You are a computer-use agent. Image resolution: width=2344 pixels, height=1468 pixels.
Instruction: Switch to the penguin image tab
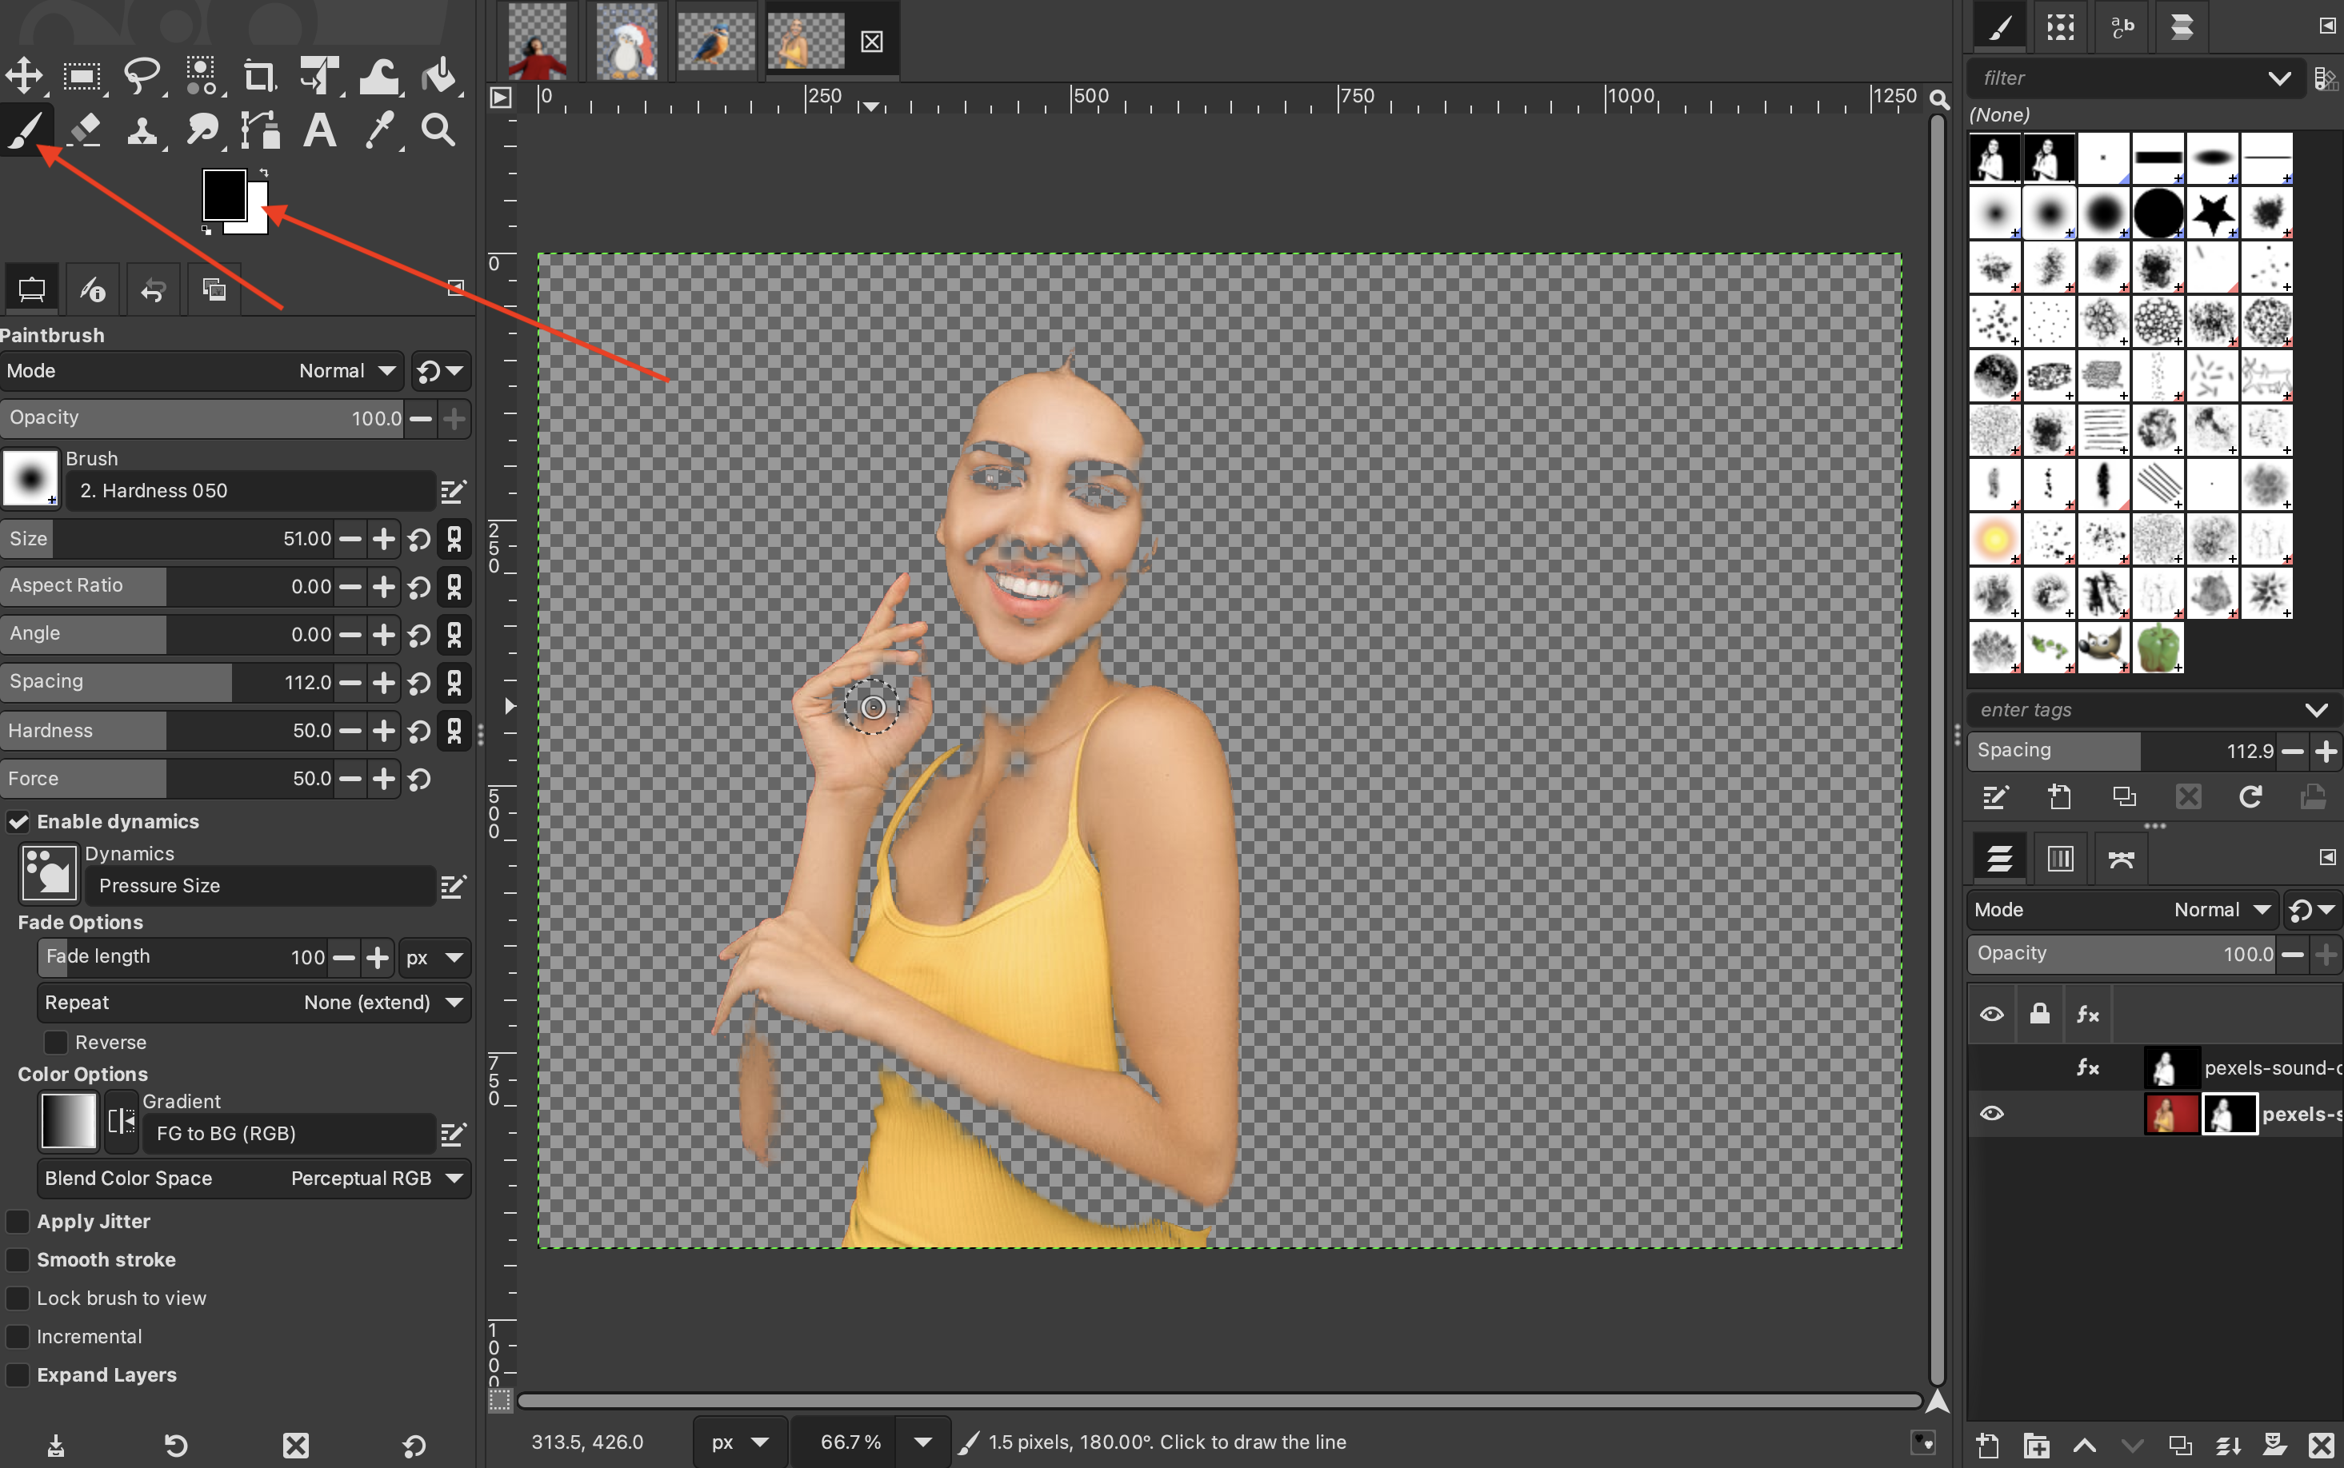tap(626, 41)
